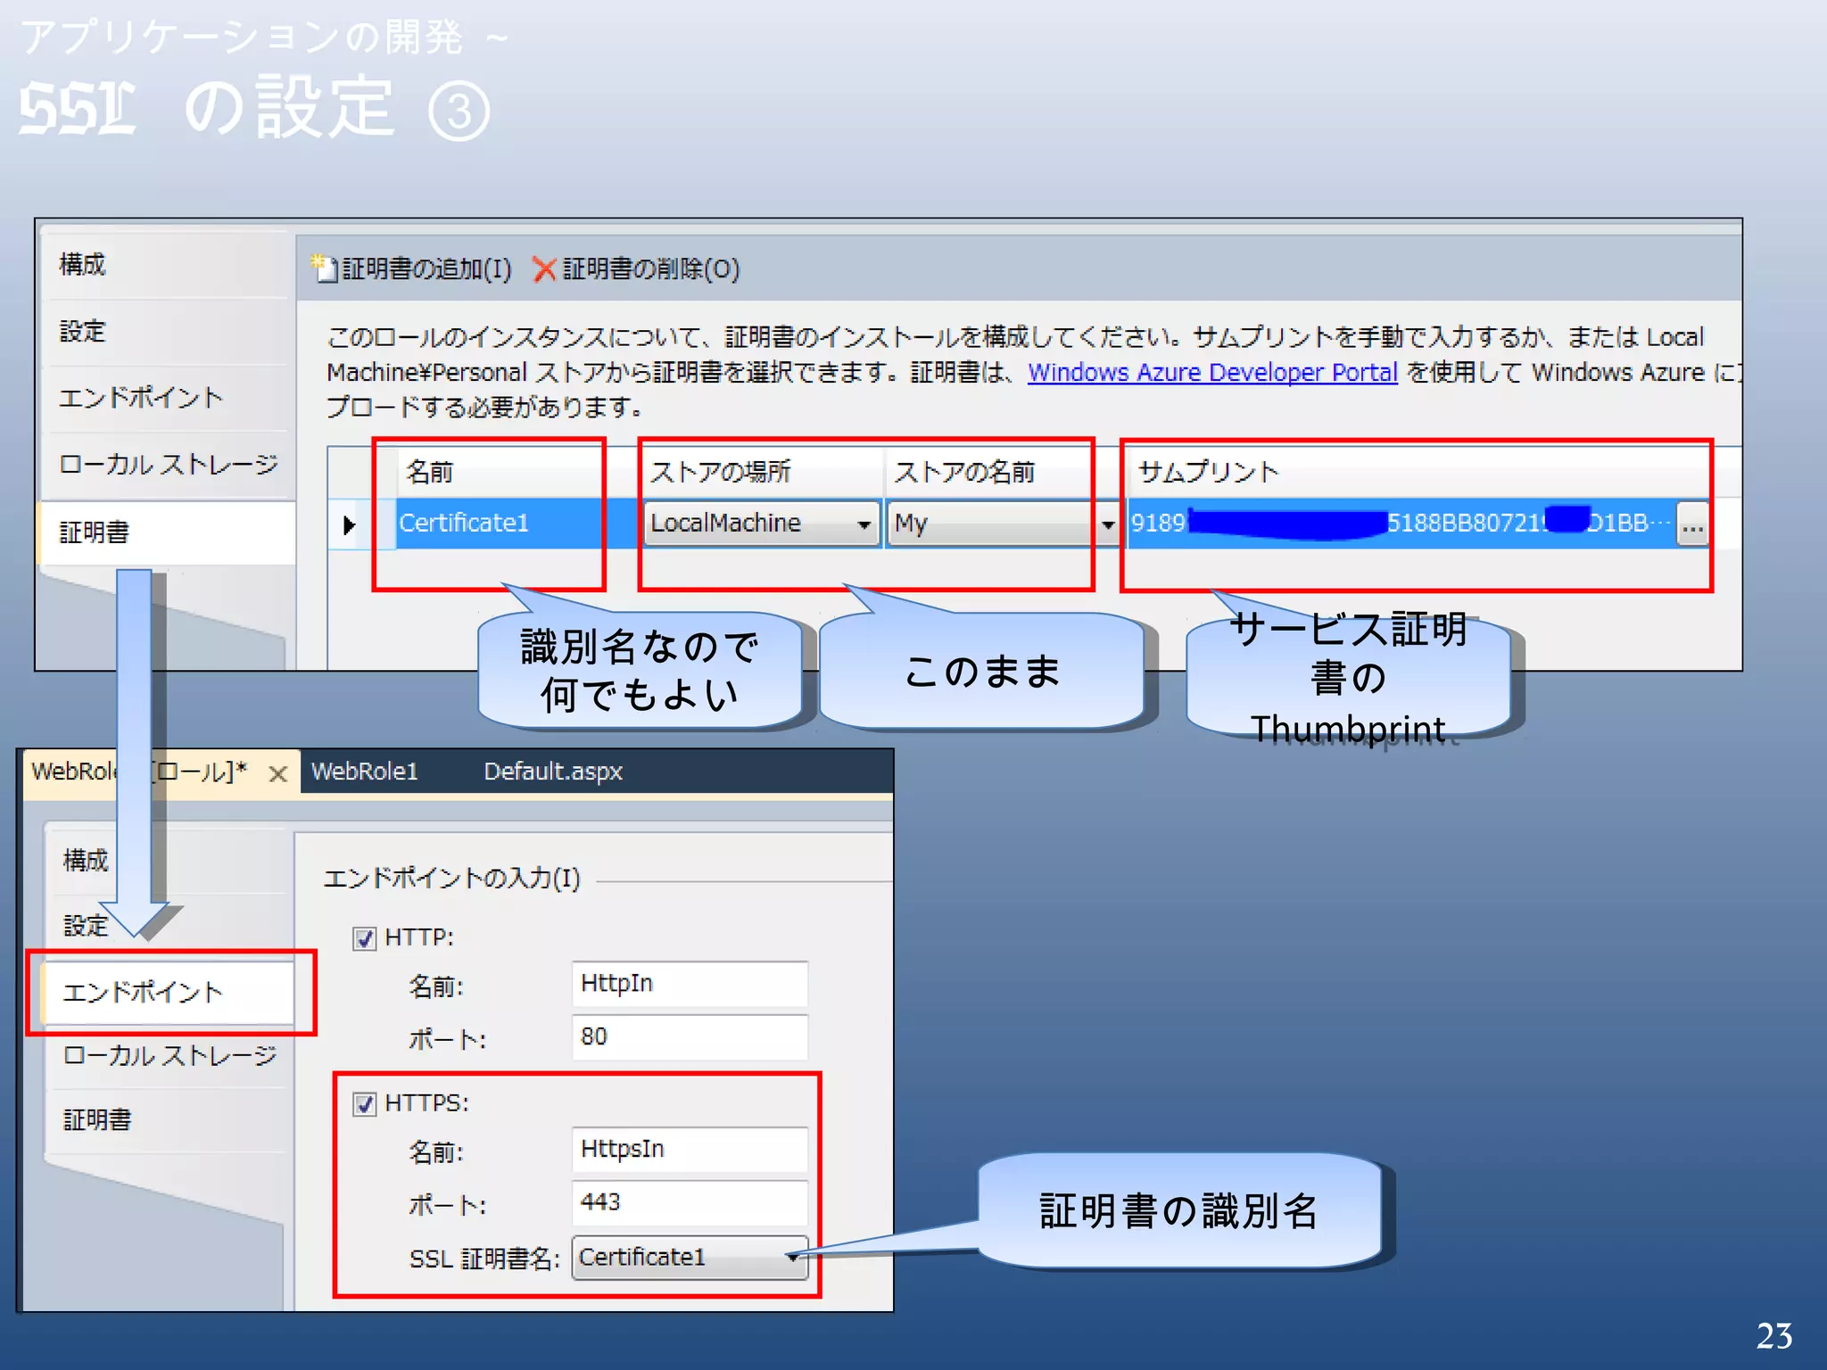The width and height of the screenshot is (1827, 1370).
Task: Click the 名前 column header
Action: (517, 471)
